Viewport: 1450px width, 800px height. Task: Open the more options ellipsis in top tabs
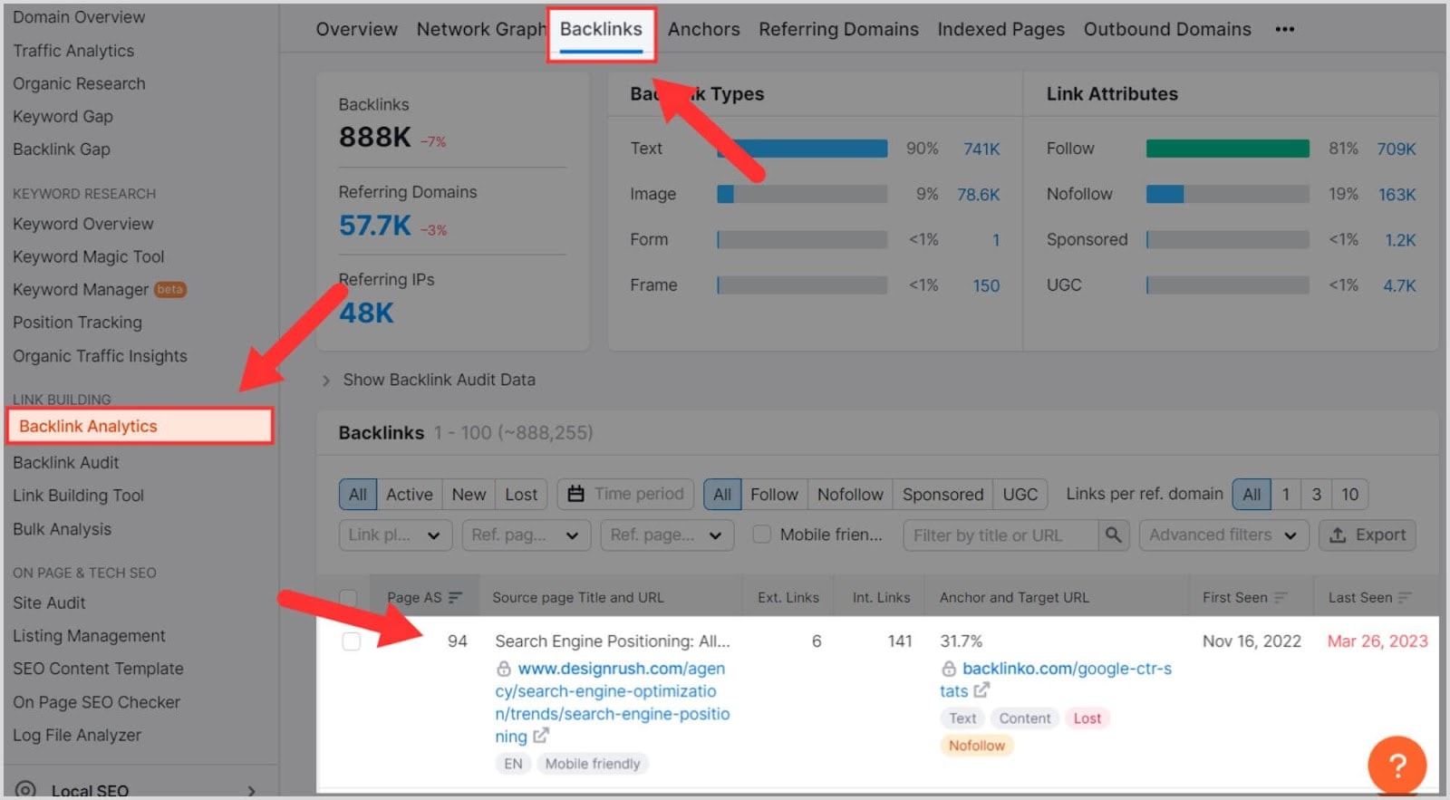click(x=1284, y=29)
